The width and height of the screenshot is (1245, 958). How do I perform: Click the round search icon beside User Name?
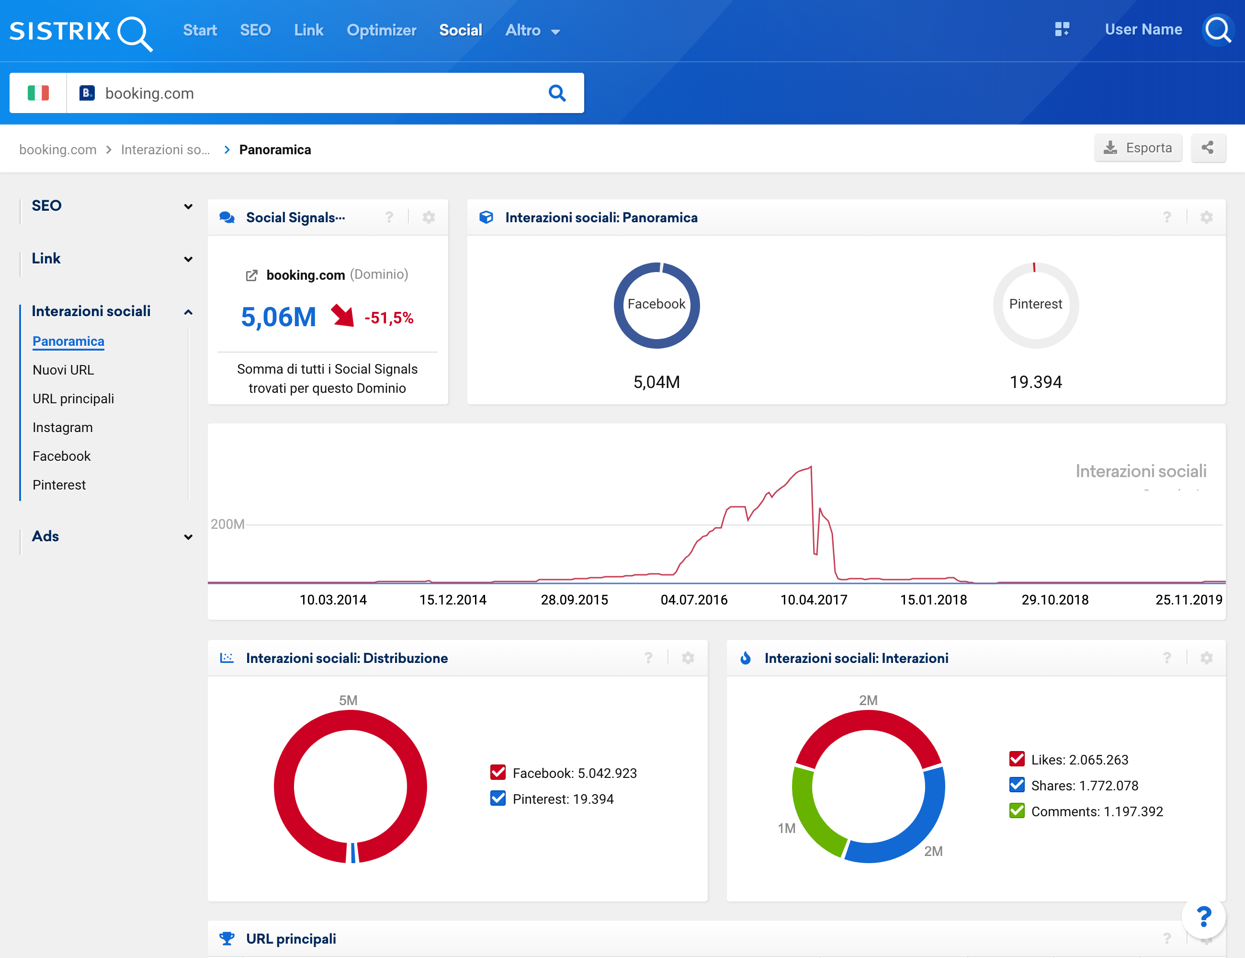click(x=1218, y=30)
